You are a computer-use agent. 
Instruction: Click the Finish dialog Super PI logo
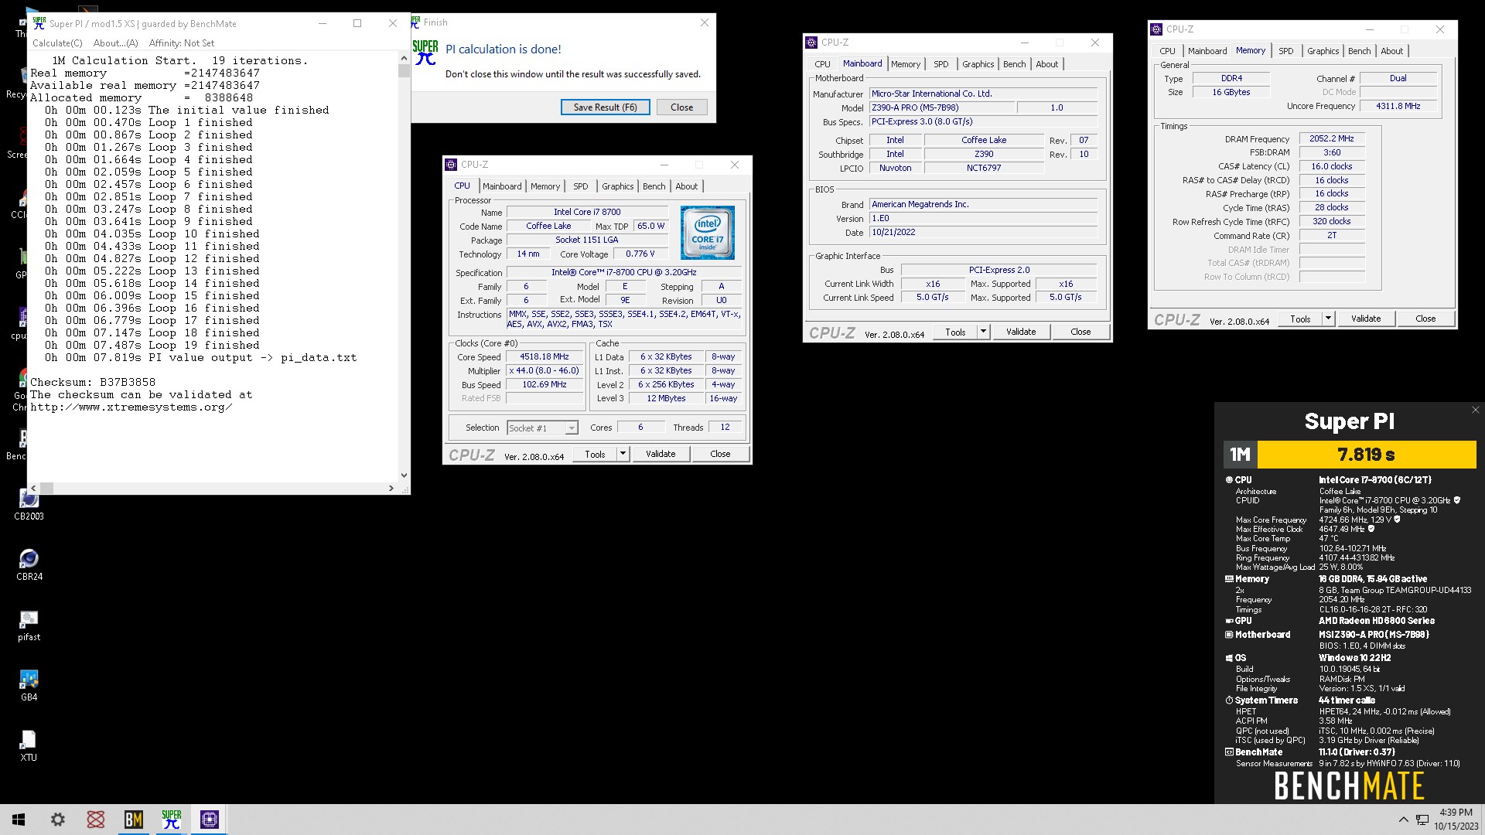coord(425,53)
